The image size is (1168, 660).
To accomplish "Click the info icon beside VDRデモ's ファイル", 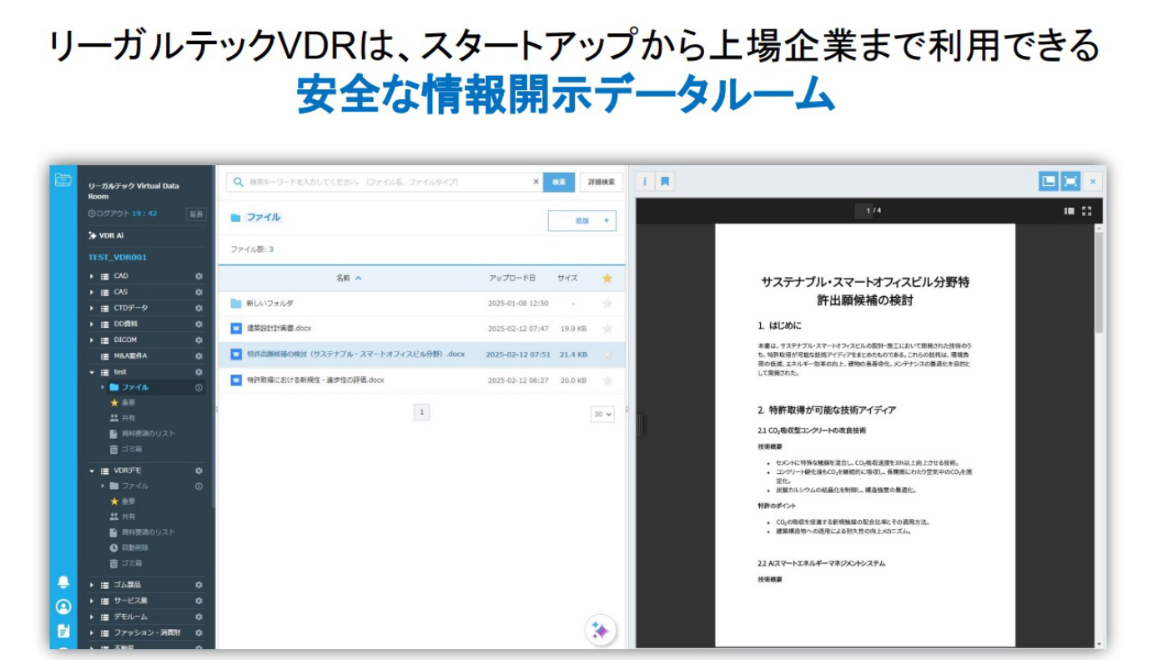I will click(x=199, y=486).
